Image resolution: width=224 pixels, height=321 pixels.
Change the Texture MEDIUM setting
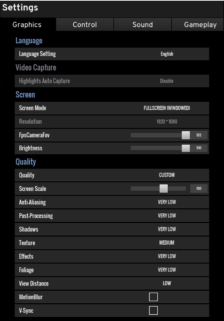coord(167,242)
